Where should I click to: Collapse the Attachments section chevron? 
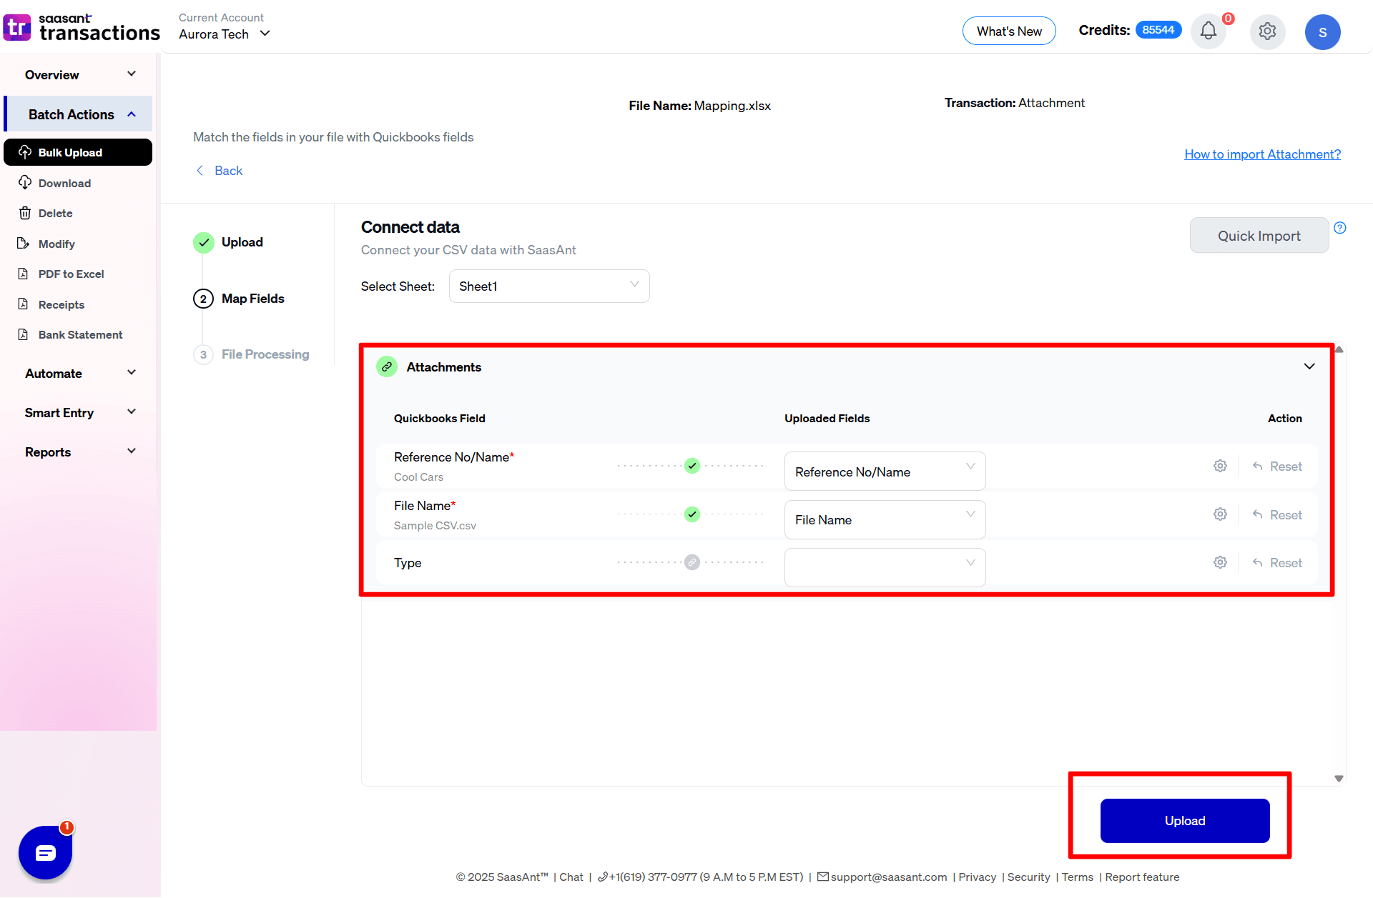[x=1309, y=366]
